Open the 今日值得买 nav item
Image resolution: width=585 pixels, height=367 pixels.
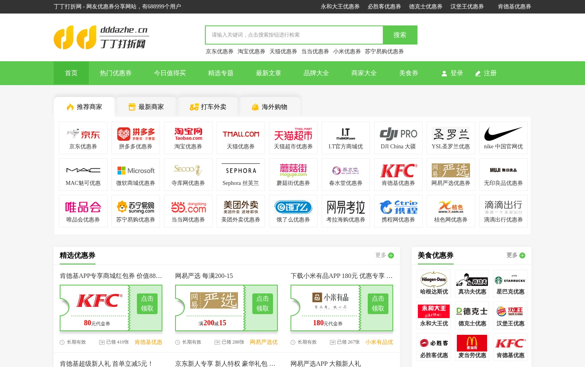click(170, 73)
